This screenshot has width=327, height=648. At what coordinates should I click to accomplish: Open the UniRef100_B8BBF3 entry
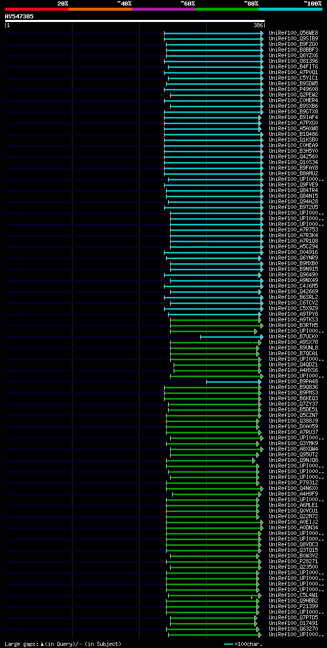pyautogui.click(x=294, y=50)
